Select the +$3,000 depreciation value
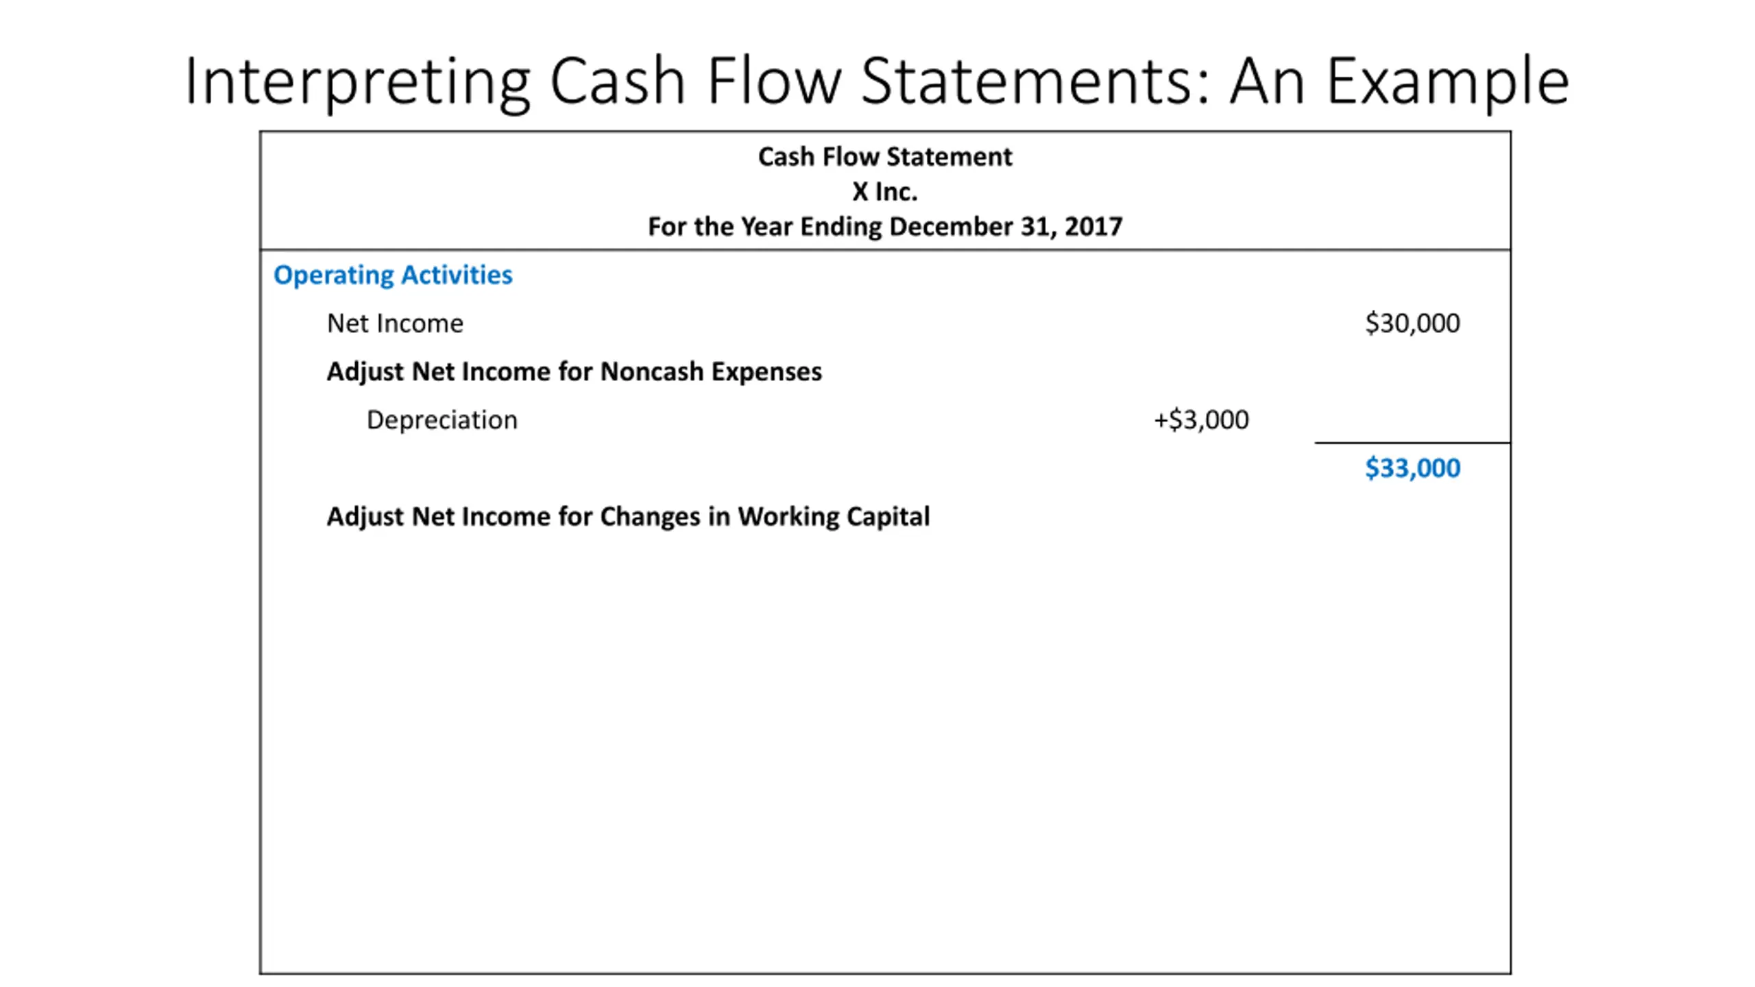Image resolution: width=1755 pixels, height=987 pixels. (1201, 419)
